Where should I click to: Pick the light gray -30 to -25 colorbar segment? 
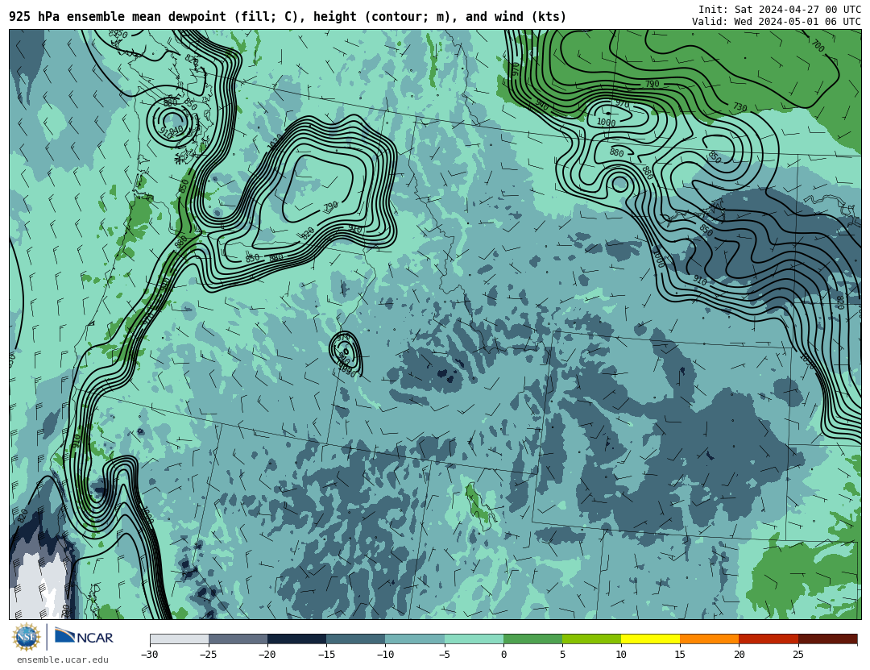(x=179, y=639)
